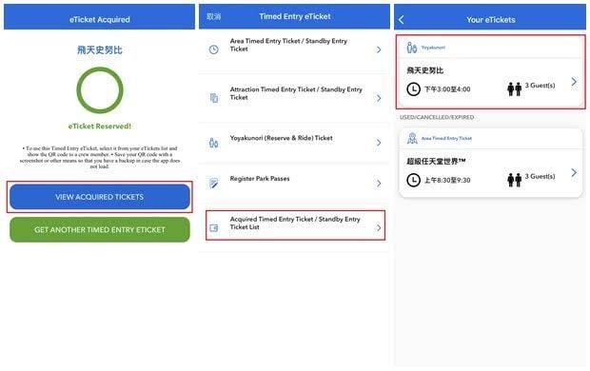Tap the guests icon on the 飛天史努比 card
The height and width of the screenshot is (371, 590).
[515, 88]
